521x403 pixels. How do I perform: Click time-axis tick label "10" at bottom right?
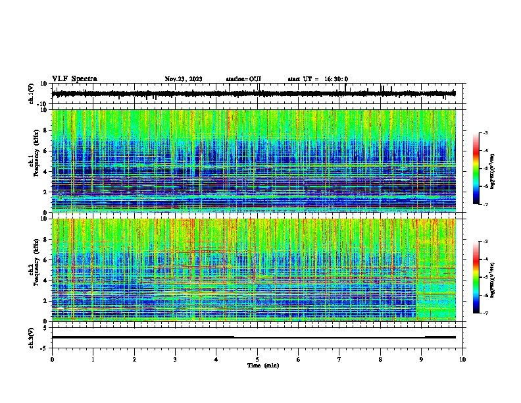click(x=462, y=360)
